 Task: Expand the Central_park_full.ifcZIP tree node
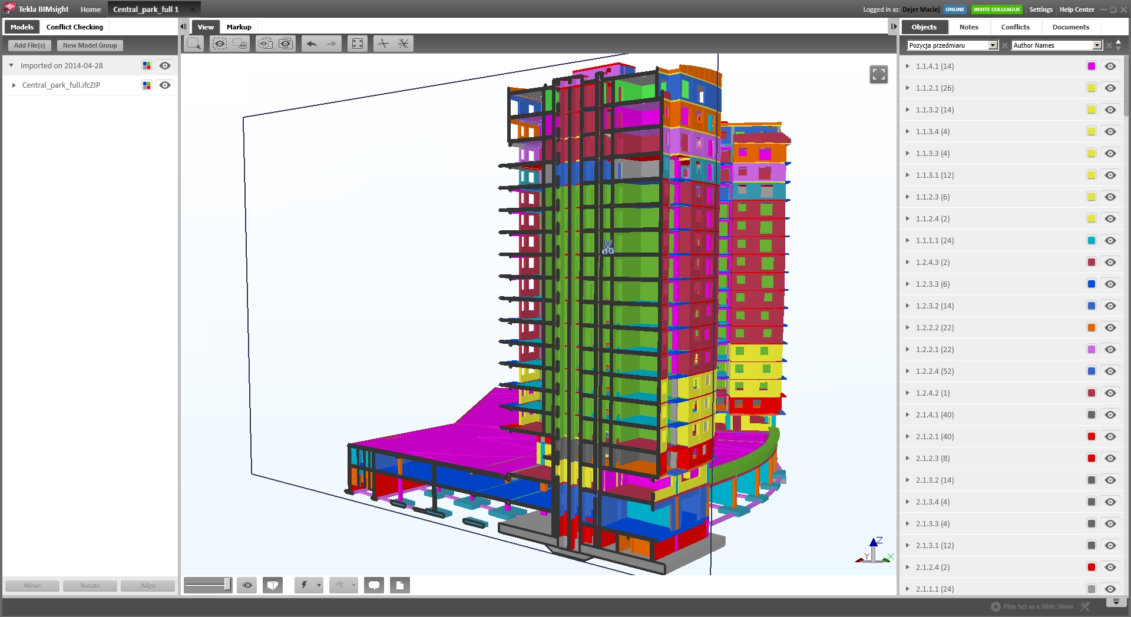[14, 85]
